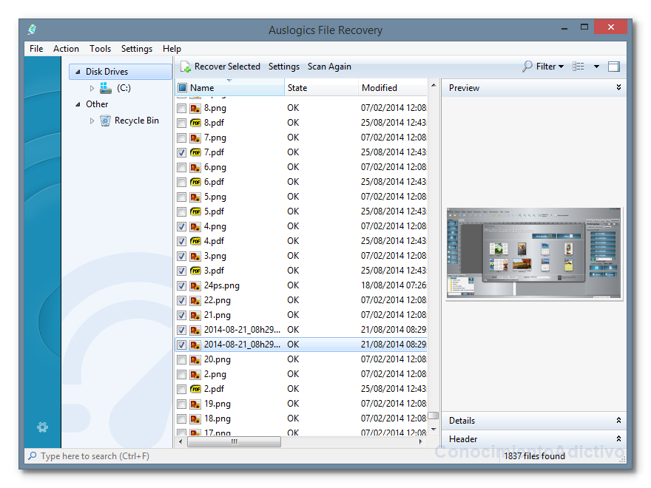The image size is (651, 488).
Task: Click the 22.png image file icon
Action: pyautogui.click(x=195, y=300)
